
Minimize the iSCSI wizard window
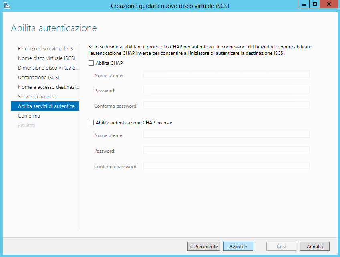click(x=304, y=4)
